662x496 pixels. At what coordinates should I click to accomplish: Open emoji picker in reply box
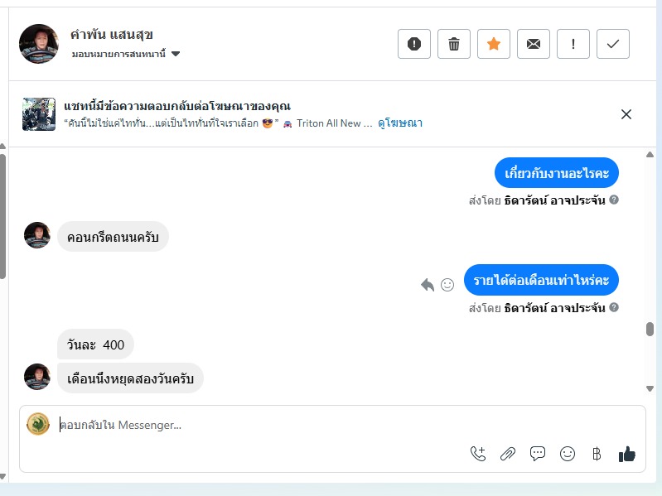[x=568, y=453]
